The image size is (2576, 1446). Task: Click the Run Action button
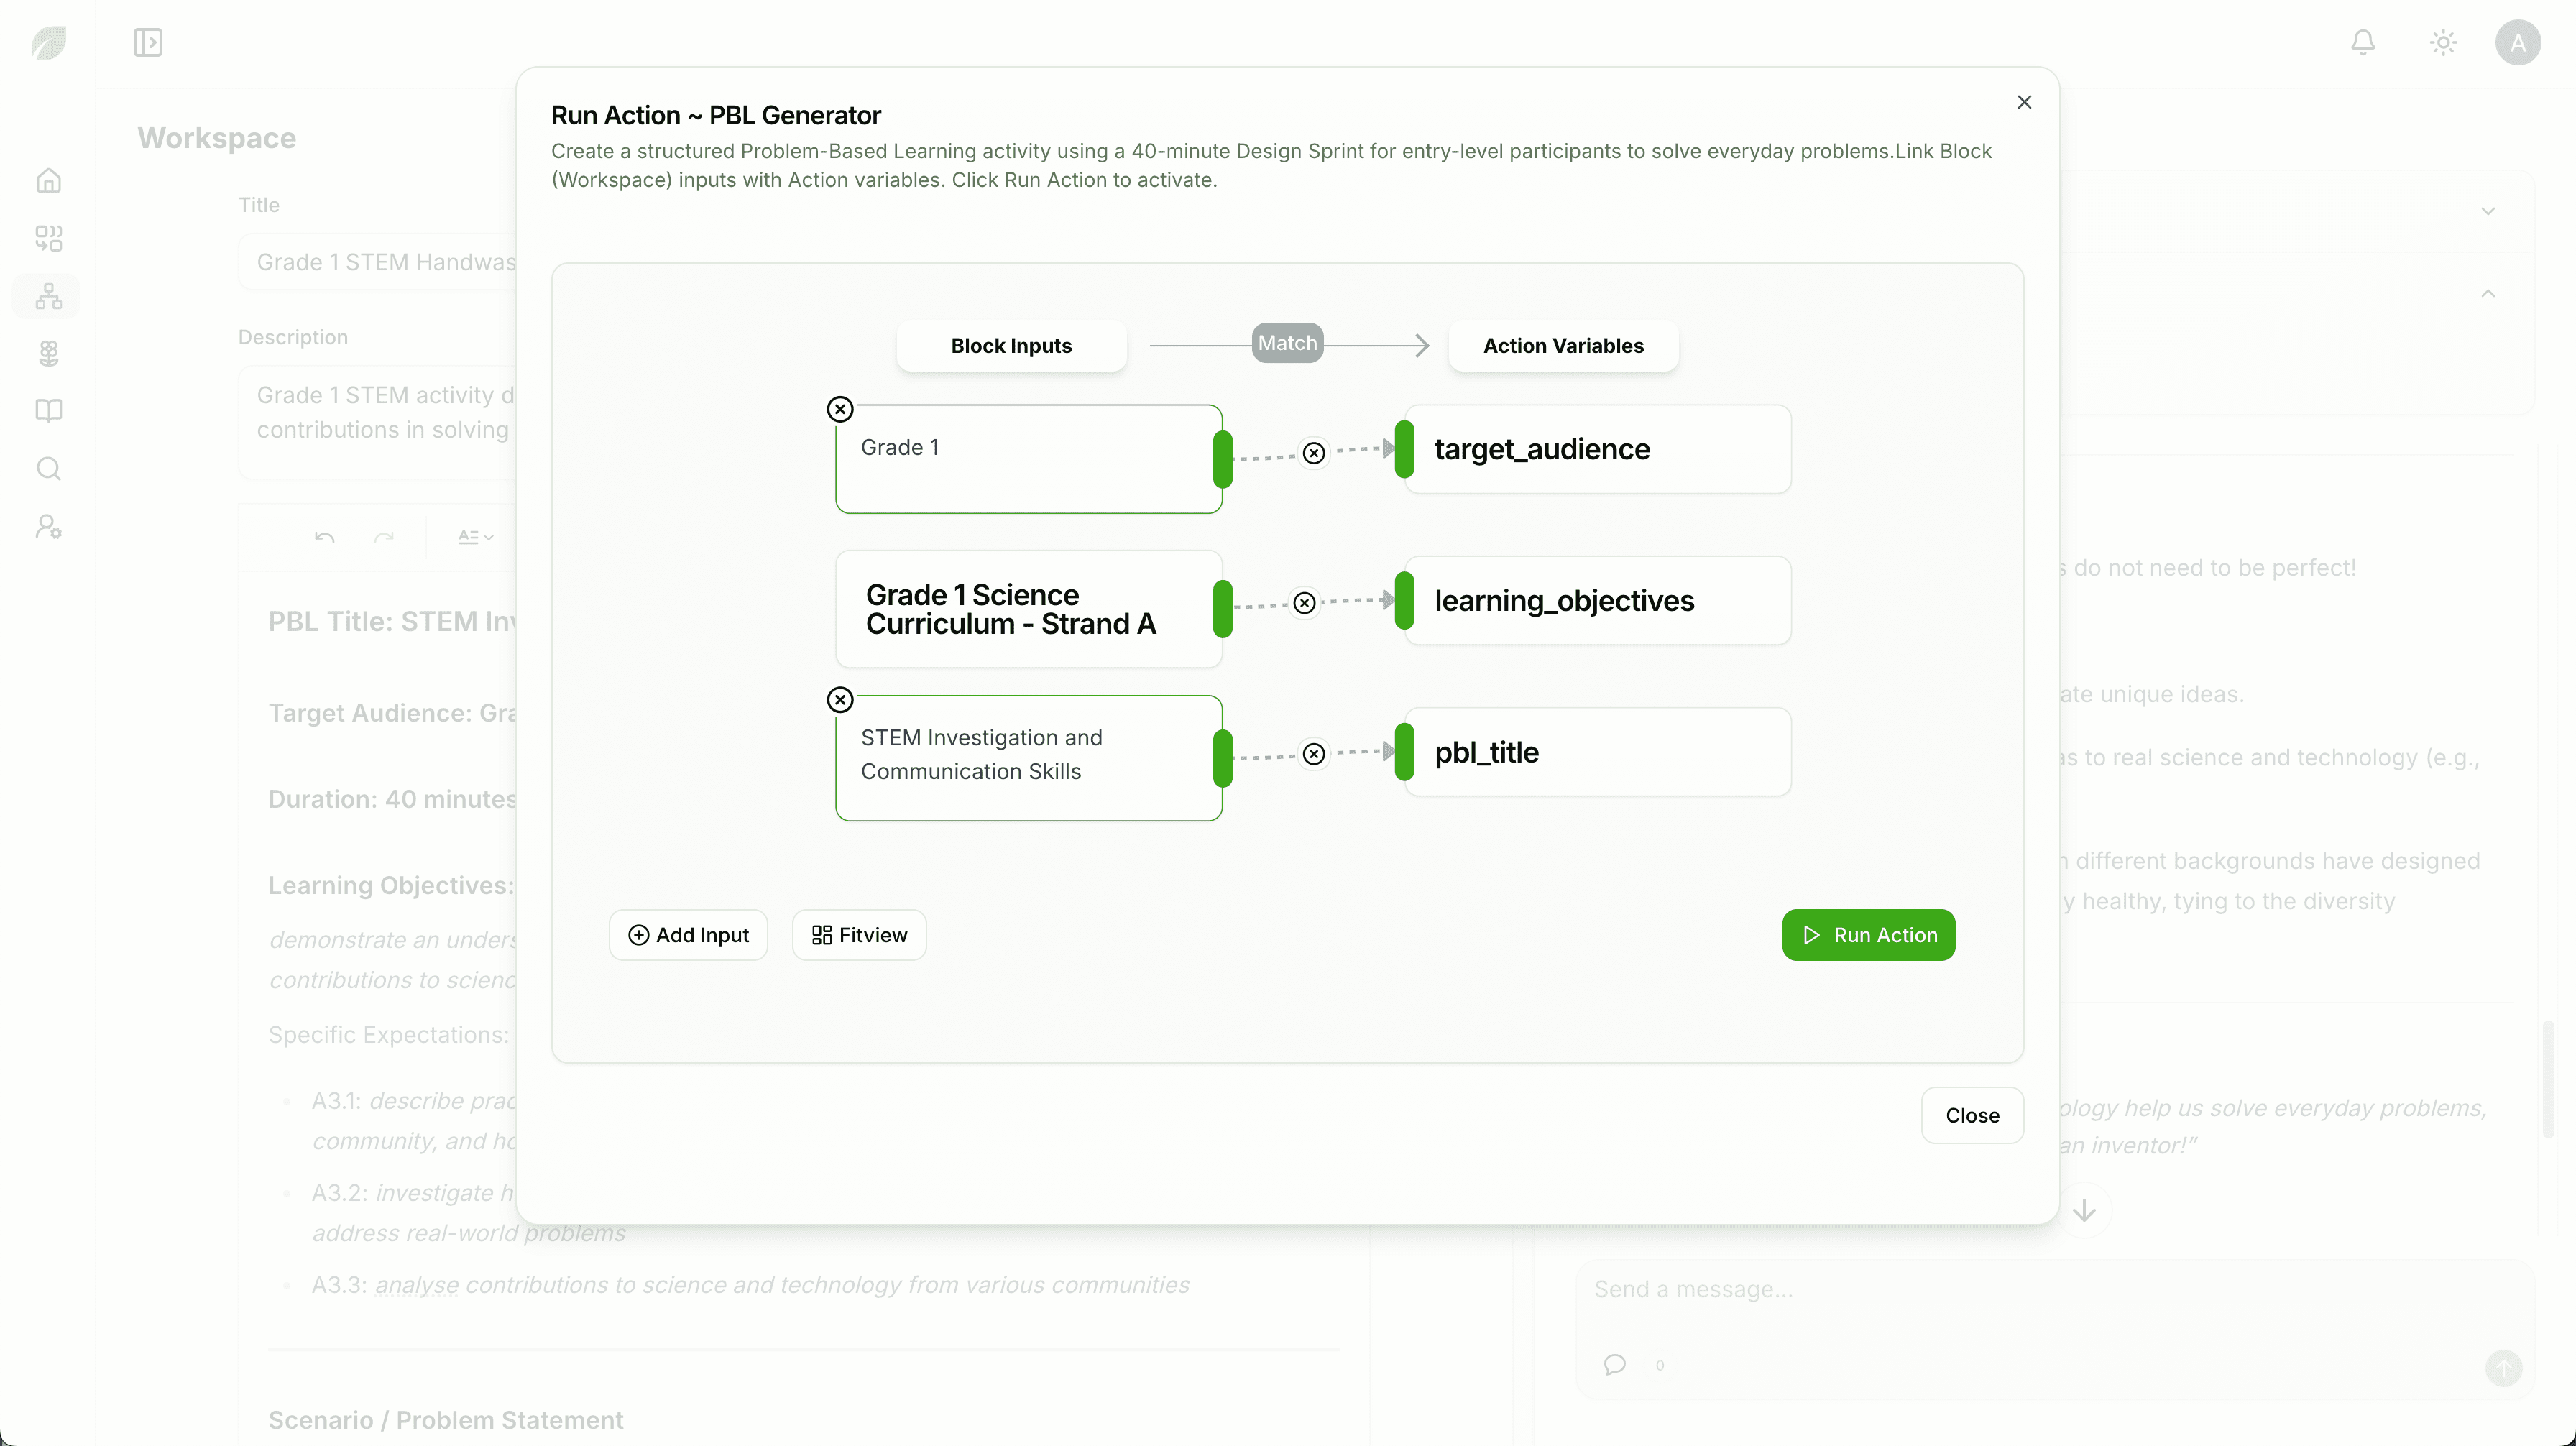[1867, 935]
